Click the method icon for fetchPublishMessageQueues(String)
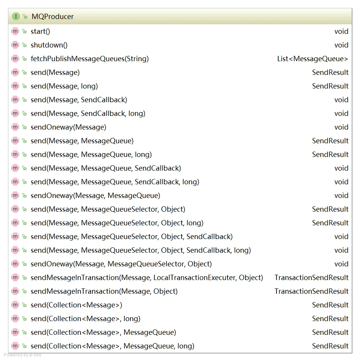The width and height of the screenshot is (360, 361). [x=15, y=59]
